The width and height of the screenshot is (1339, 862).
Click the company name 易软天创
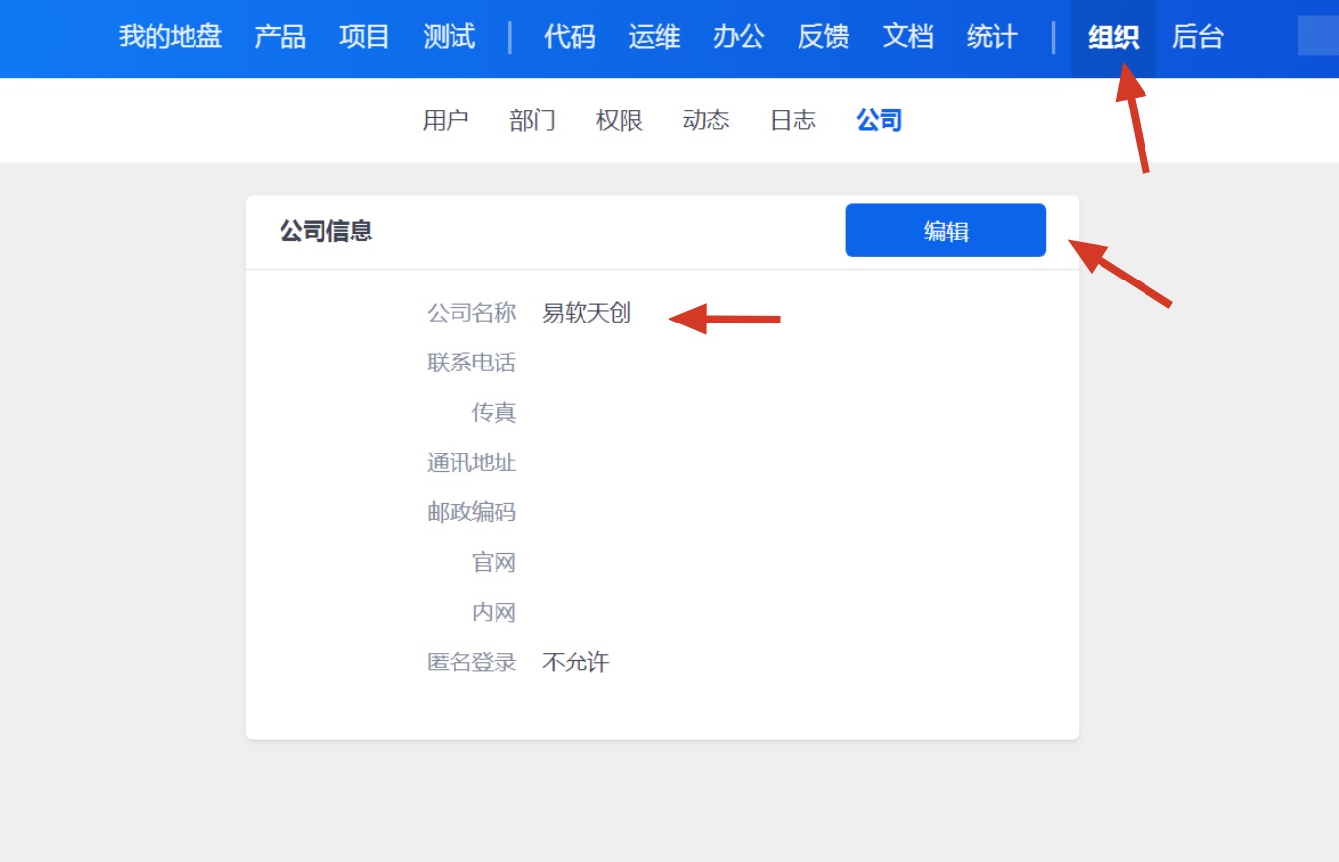click(586, 313)
